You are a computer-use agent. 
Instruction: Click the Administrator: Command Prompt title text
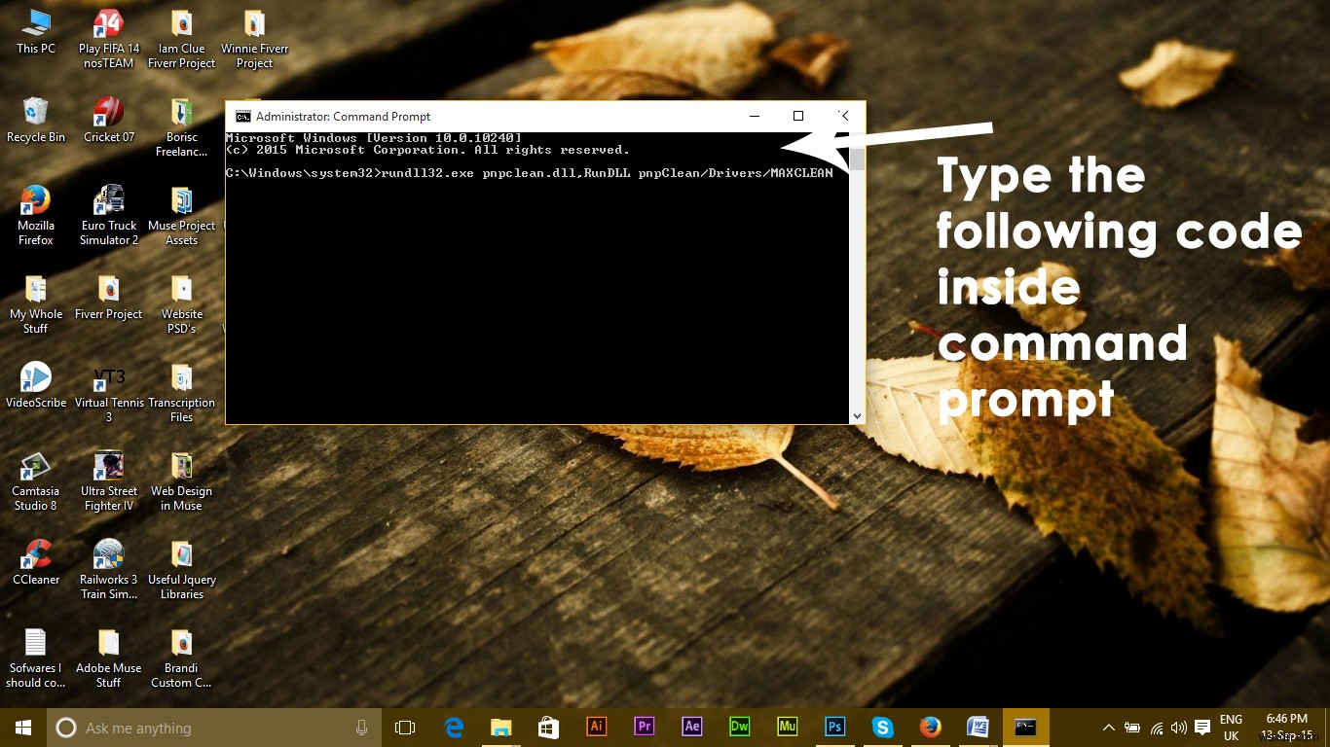(343, 116)
